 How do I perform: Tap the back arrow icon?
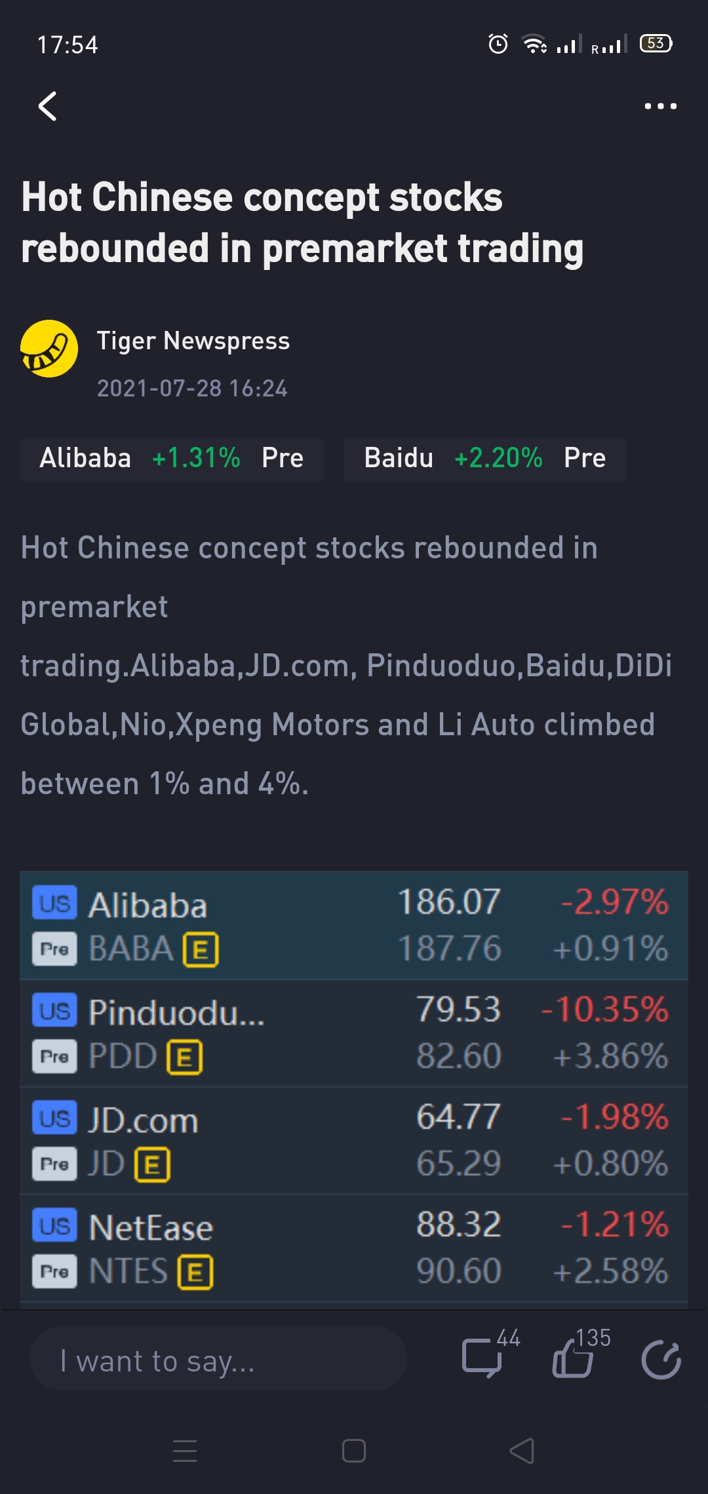(x=47, y=106)
